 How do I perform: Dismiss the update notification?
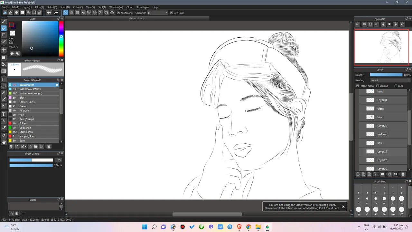coord(343,206)
